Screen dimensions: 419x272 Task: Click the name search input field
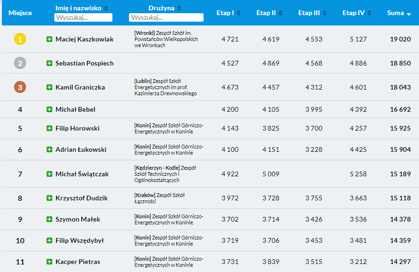click(x=83, y=17)
